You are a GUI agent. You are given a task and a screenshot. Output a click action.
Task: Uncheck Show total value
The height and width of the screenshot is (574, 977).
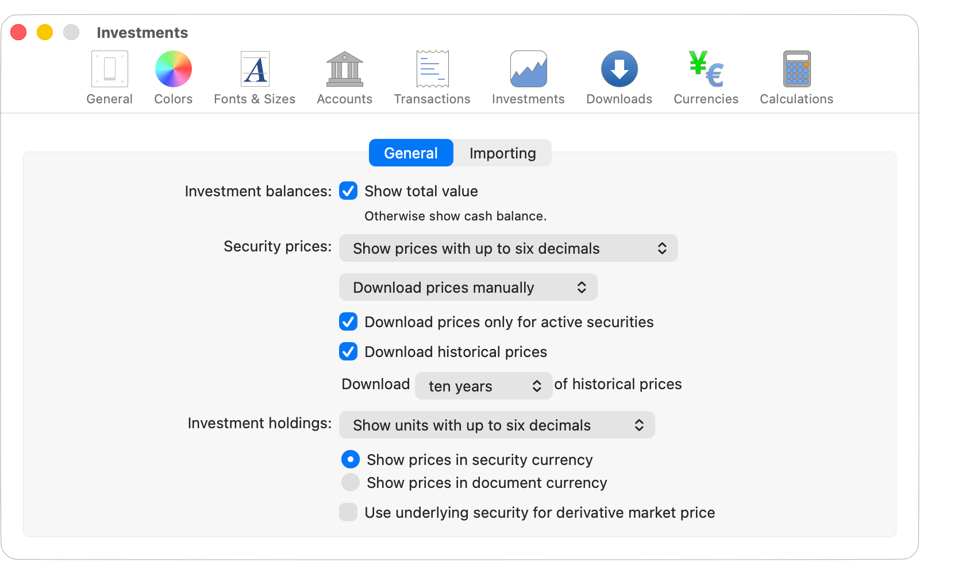(x=348, y=191)
